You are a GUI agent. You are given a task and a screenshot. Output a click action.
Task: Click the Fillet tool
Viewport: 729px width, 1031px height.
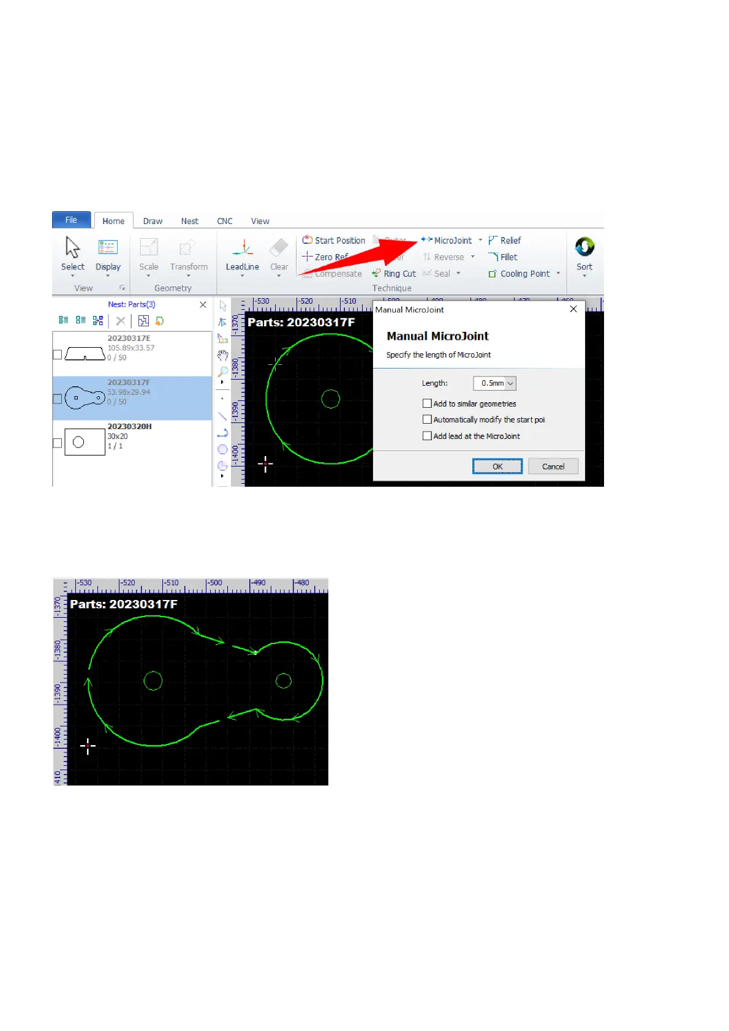tap(503, 257)
